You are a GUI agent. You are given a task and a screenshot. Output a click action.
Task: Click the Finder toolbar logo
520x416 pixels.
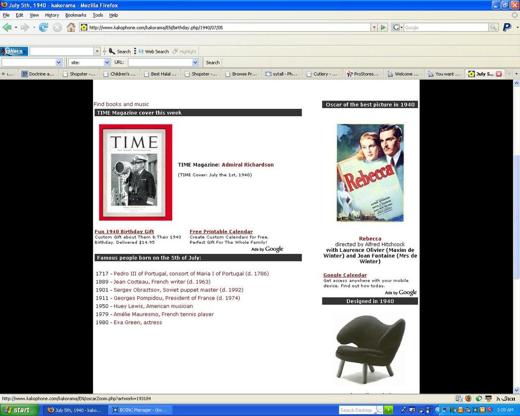point(14,51)
